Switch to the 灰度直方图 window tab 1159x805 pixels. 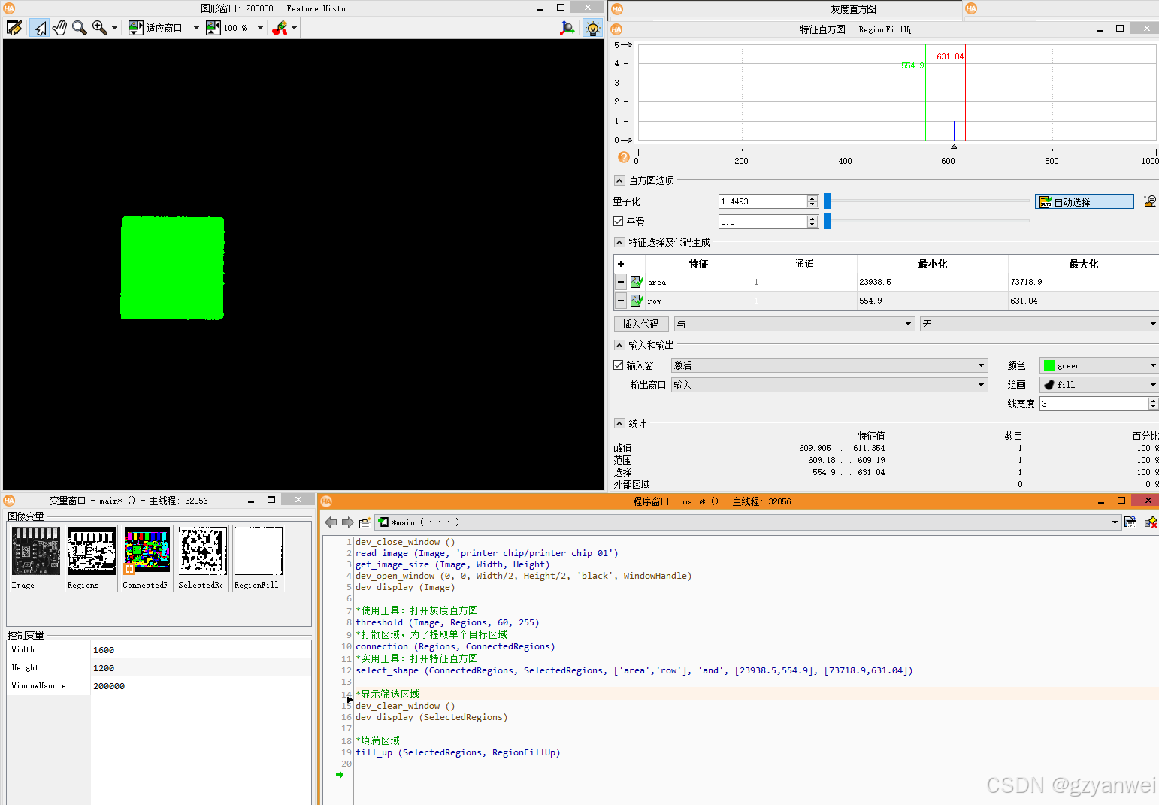click(853, 9)
